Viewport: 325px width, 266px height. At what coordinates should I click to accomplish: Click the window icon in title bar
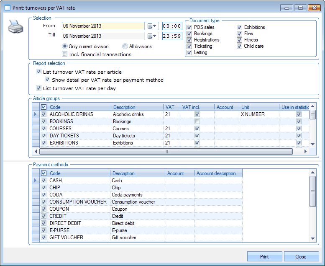point(7,8)
